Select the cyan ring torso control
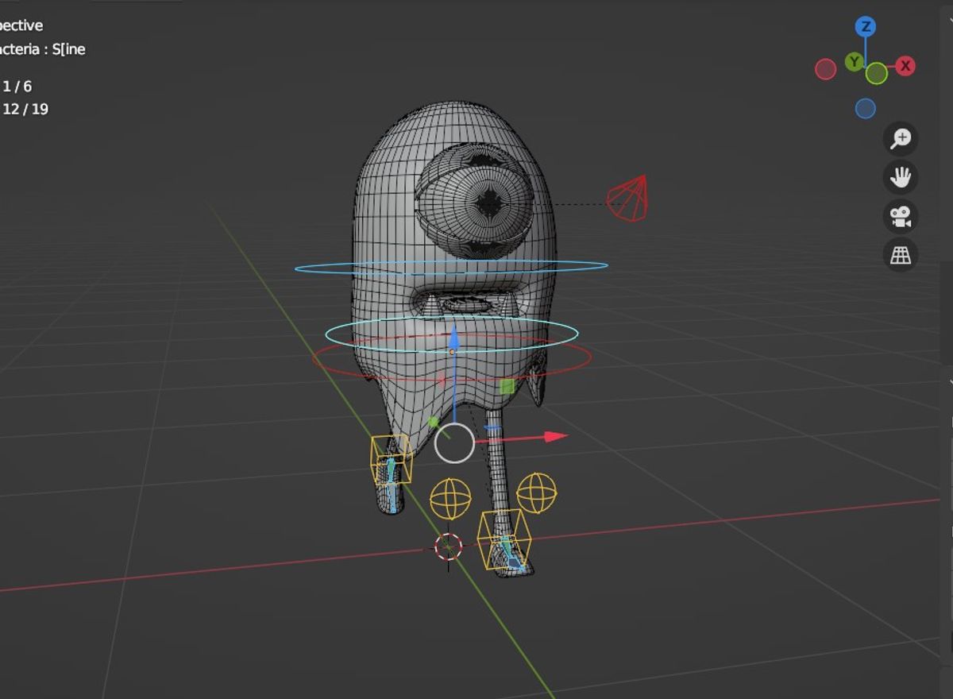Screen dimensions: 953x699 452,334
